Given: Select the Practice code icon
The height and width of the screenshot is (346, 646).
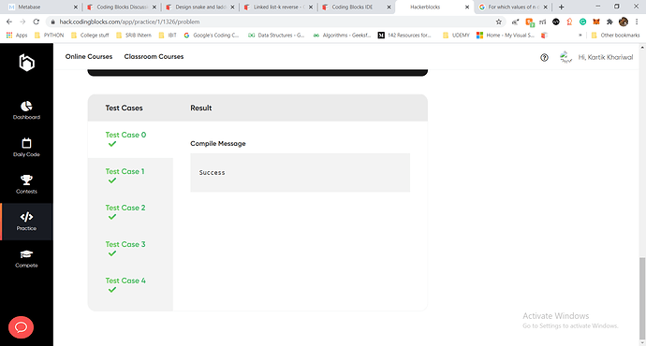Looking at the screenshot, I should coord(26,216).
